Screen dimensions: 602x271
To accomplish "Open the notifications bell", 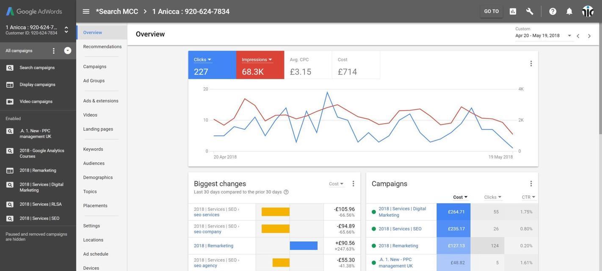I will tap(569, 11).
